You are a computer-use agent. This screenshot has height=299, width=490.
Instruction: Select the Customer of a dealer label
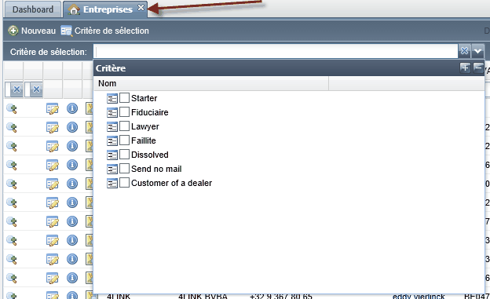[171, 183]
